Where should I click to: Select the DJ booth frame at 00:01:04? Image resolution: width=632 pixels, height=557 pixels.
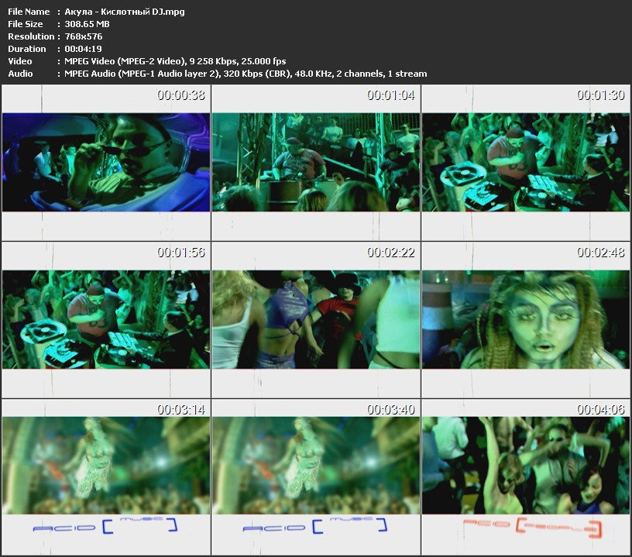pos(316,163)
